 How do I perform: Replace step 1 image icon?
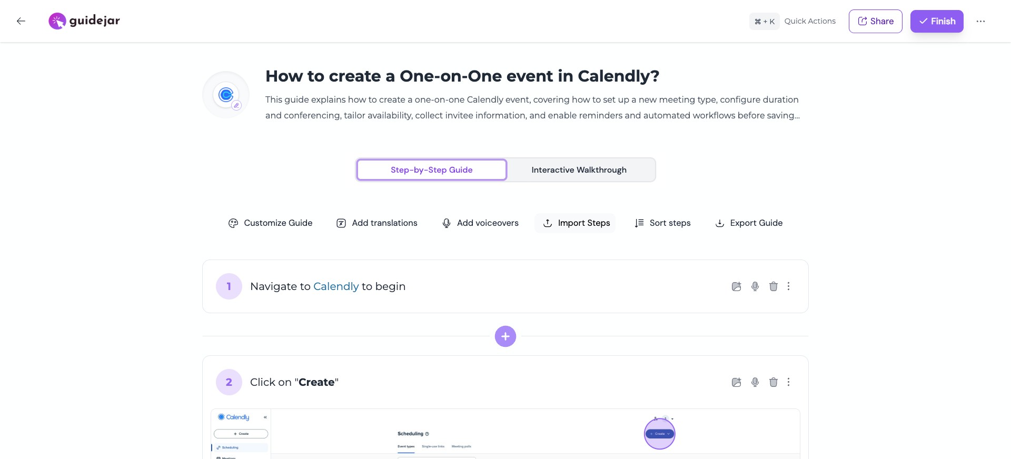[x=737, y=286]
